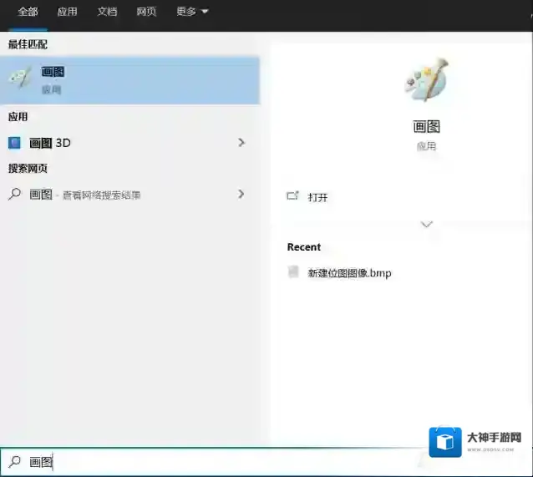Open the 画图 best match result
Image resolution: width=533 pixels, height=477 pixels.
coord(129,80)
